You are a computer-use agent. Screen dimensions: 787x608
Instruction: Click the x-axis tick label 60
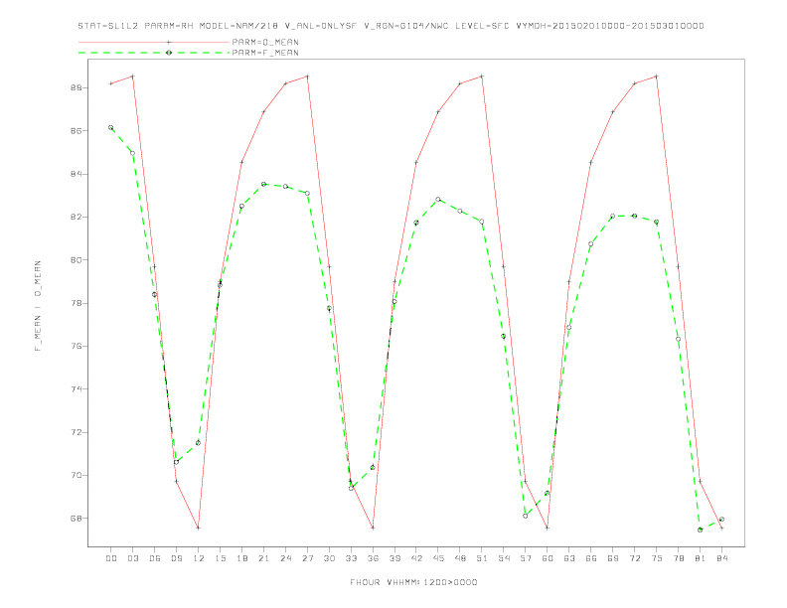point(548,558)
